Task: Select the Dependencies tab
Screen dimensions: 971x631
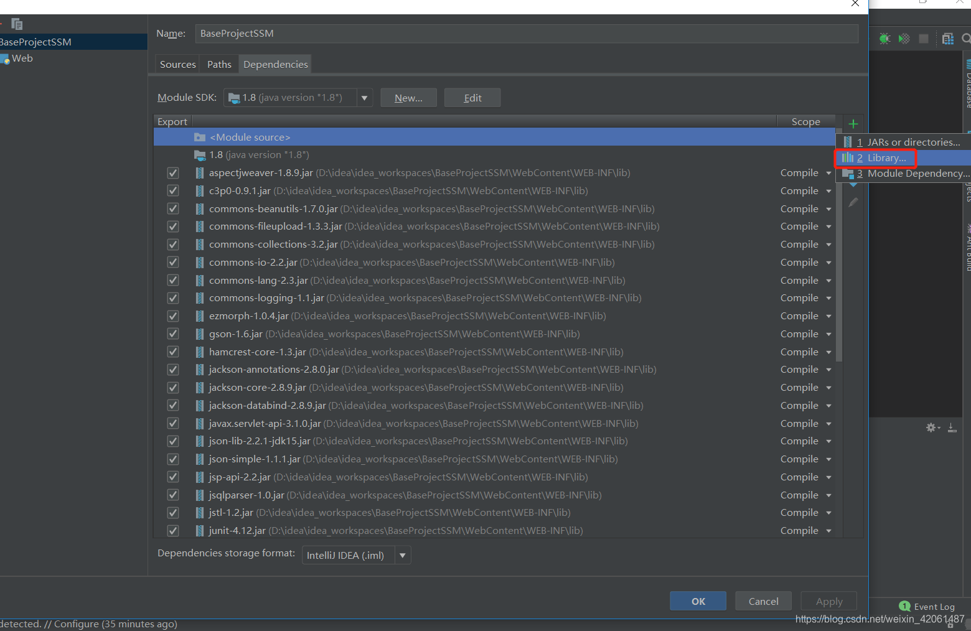Action: [x=276, y=64]
